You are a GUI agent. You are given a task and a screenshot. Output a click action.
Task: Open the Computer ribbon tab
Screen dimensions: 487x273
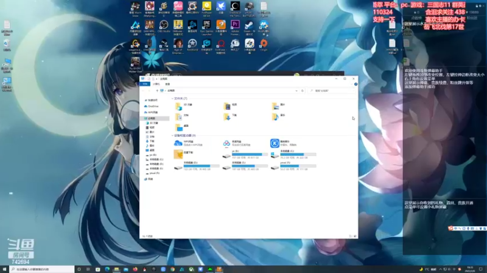[156, 84]
